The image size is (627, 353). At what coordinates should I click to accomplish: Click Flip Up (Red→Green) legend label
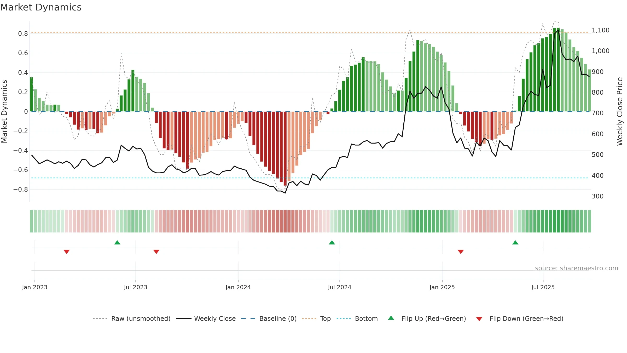(x=434, y=318)
